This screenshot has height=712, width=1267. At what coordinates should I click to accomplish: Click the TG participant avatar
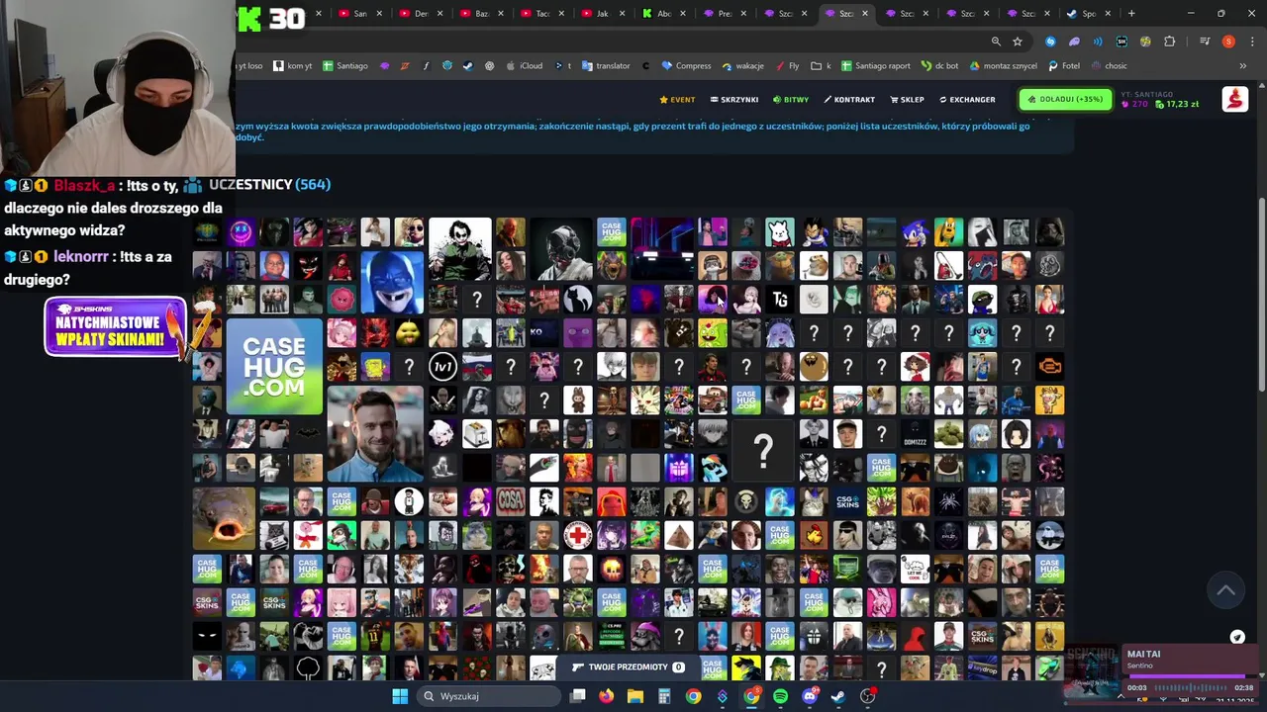click(779, 300)
